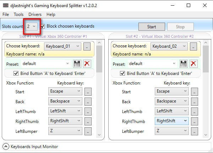
Task: Open Slot #2 Start key dropdown (Escape)
Action: [x=172, y=92]
